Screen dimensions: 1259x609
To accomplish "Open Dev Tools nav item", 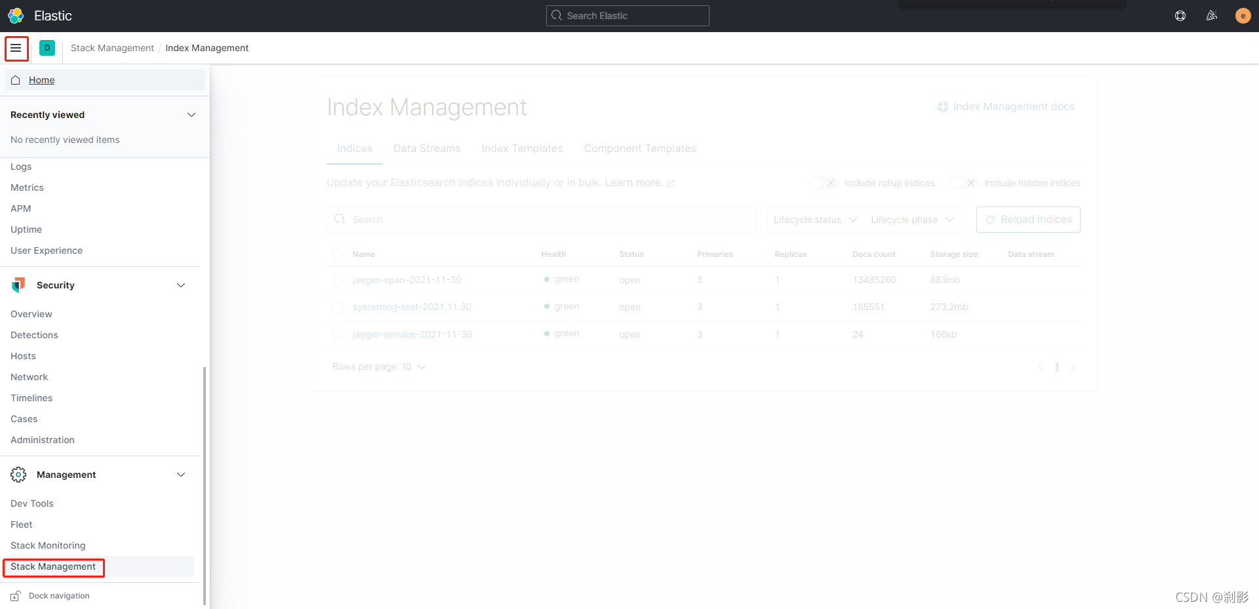I will pyautogui.click(x=32, y=503).
